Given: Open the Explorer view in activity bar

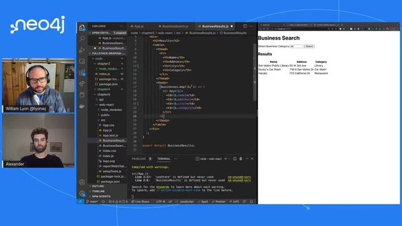Looking at the screenshot, I should [82, 28].
